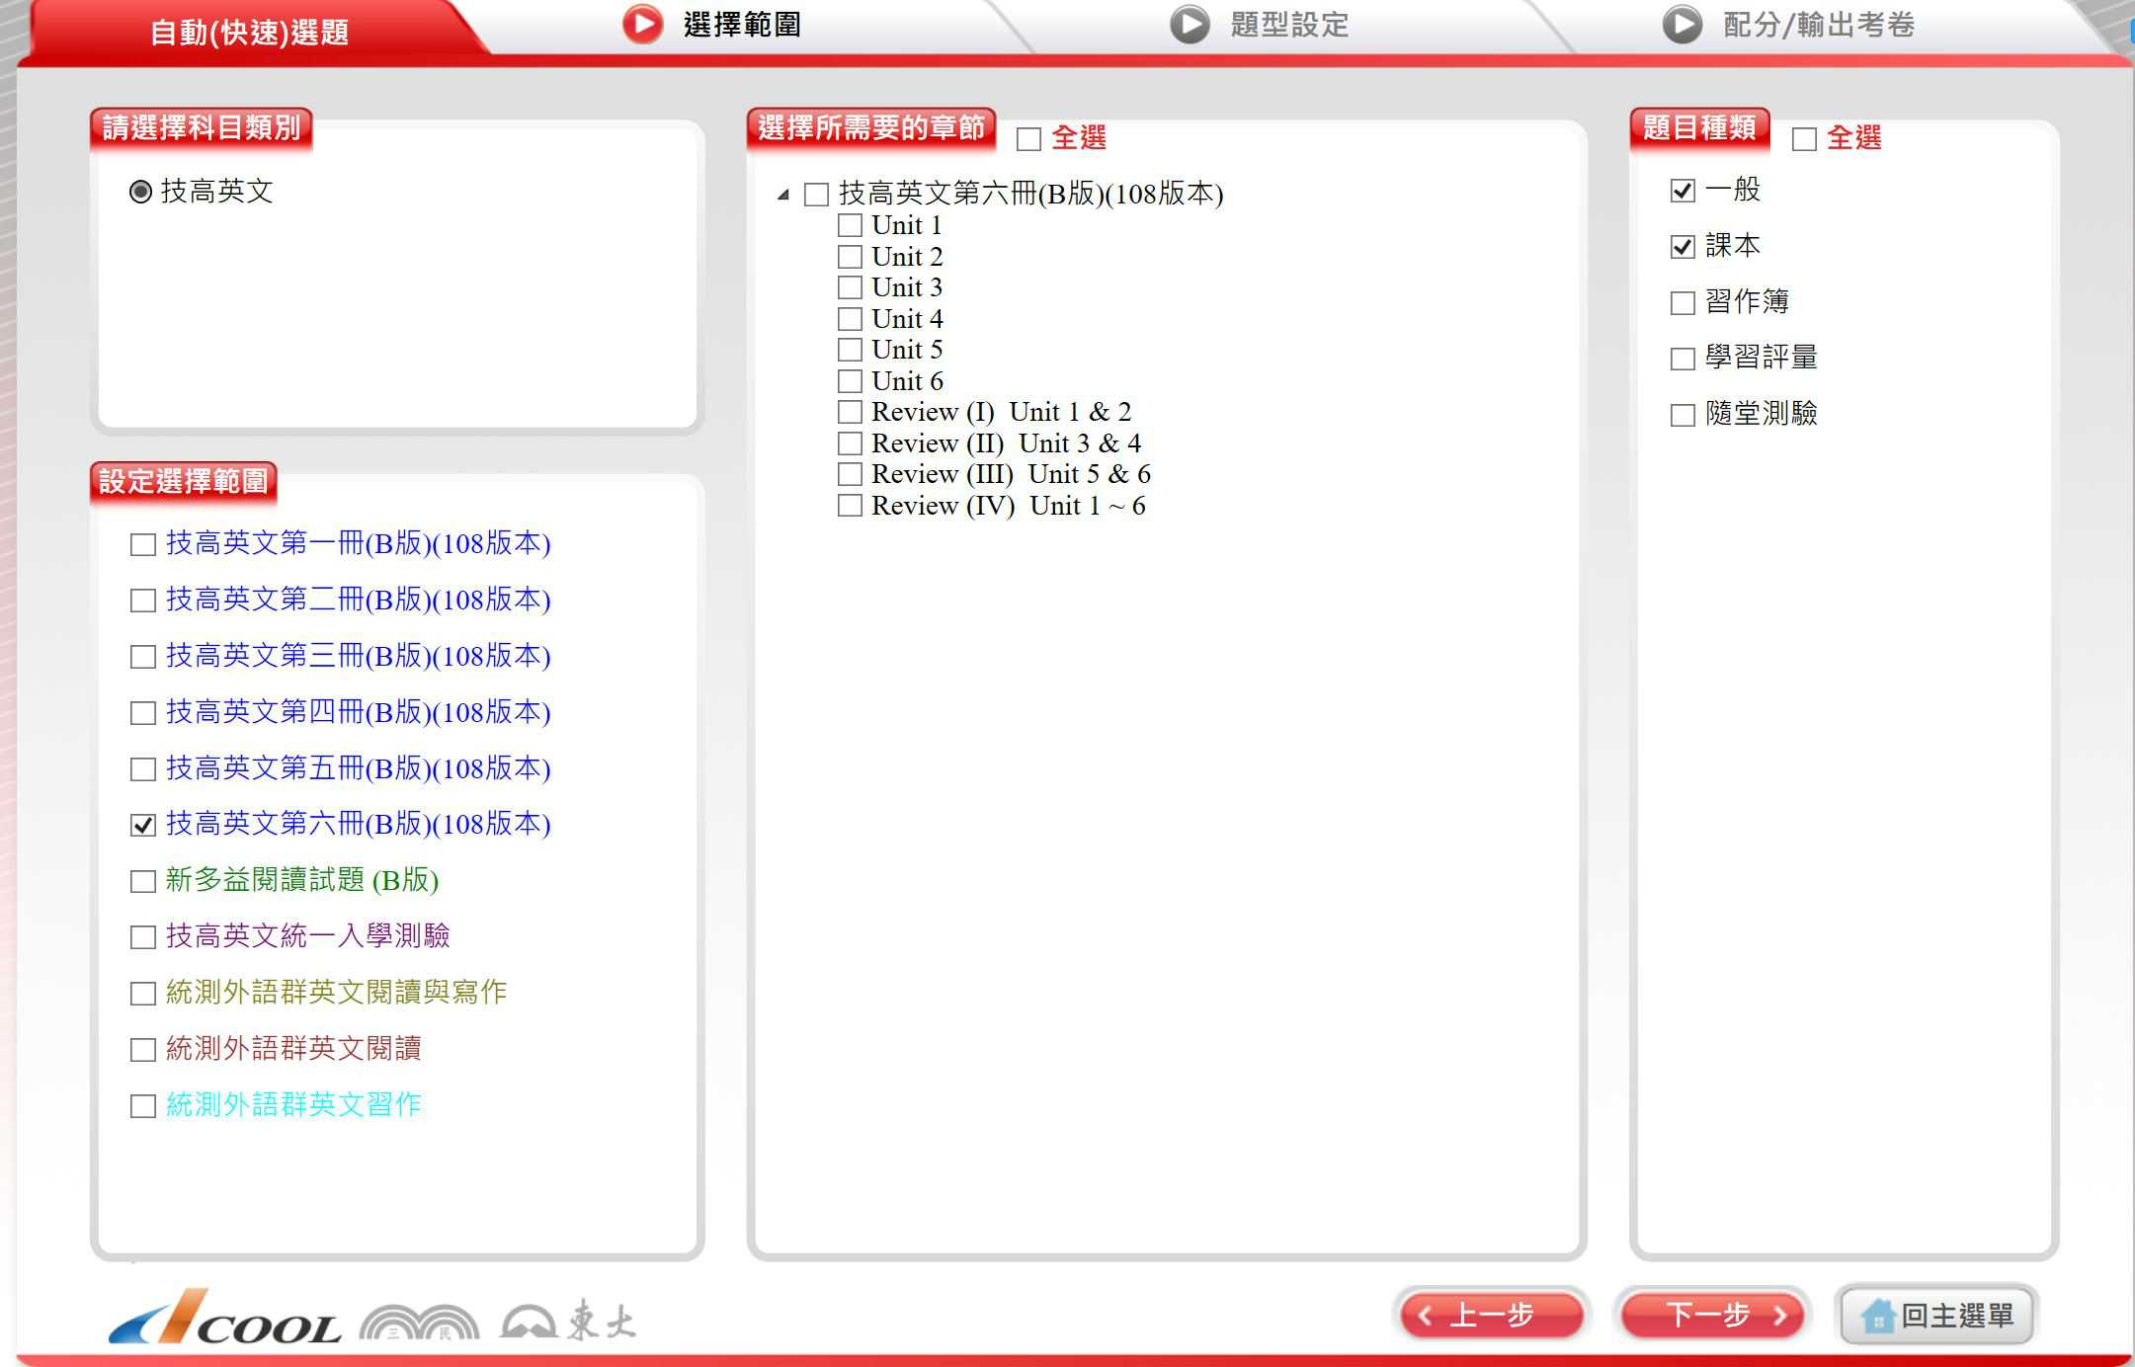Check 新多益閱讀試題 (B版)

(143, 881)
